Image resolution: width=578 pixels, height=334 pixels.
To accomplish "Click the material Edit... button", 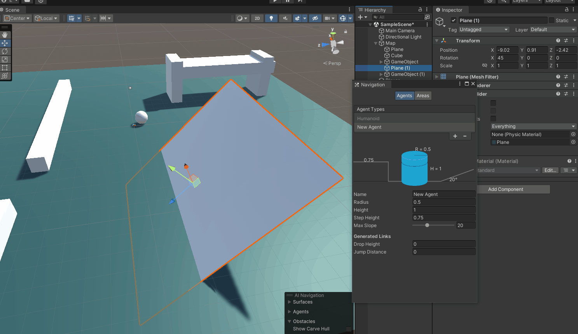I will 550,170.
